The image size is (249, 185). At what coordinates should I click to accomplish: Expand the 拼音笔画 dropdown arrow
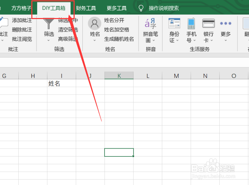point(154,40)
